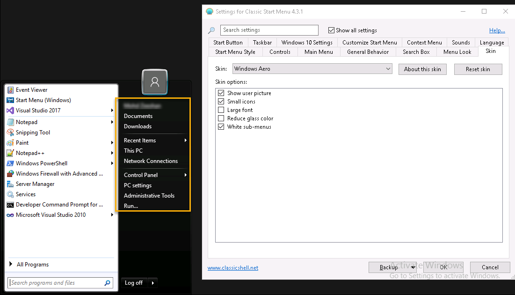Expand Microsoft Visual Studio 2010 submenu arrow
This screenshot has height=295, width=515.
coord(112,215)
